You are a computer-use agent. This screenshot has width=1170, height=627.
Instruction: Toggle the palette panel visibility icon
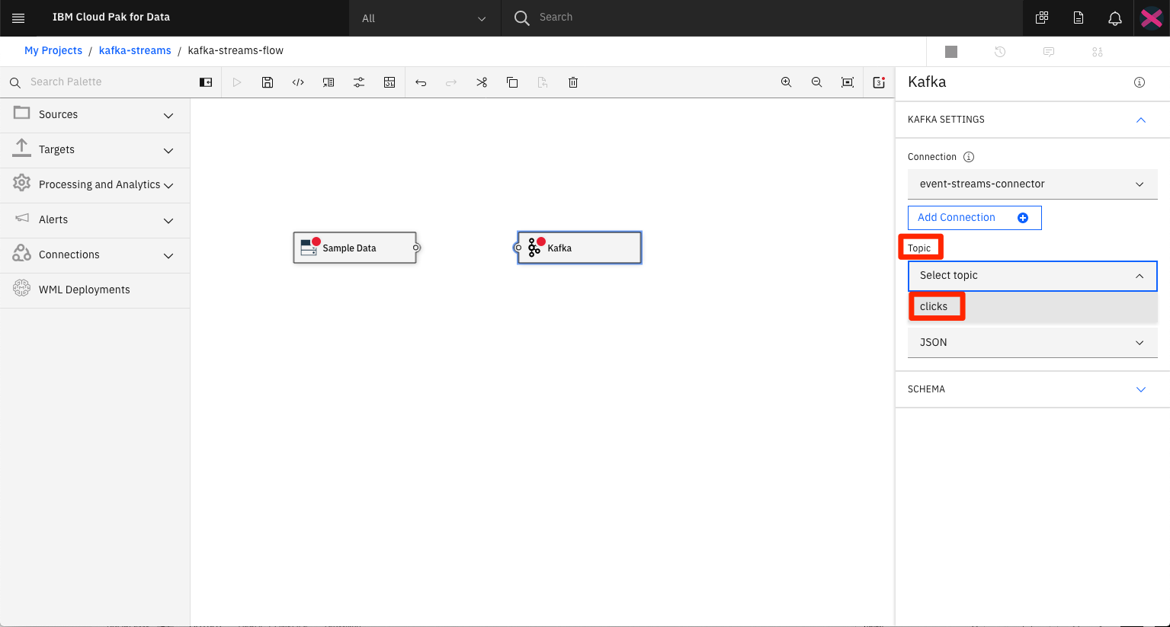206,82
